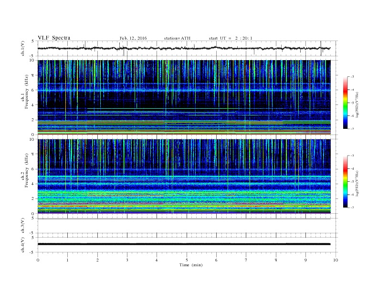Click the 'station=ATH' label

click(177, 38)
